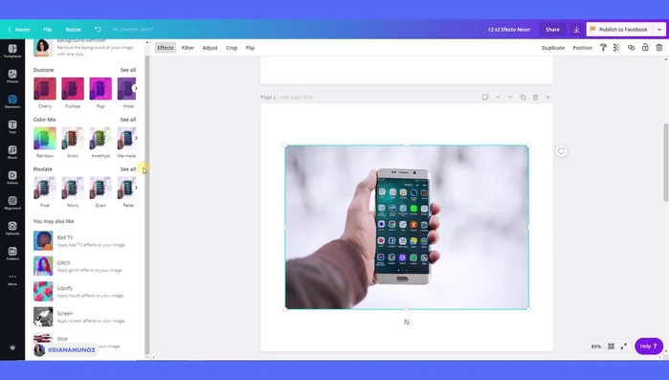The width and height of the screenshot is (669, 380).
Task: Click the Duplicate button
Action: (x=553, y=48)
